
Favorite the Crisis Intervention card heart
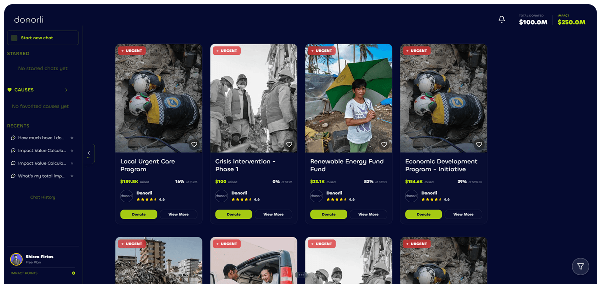(x=289, y=145)
